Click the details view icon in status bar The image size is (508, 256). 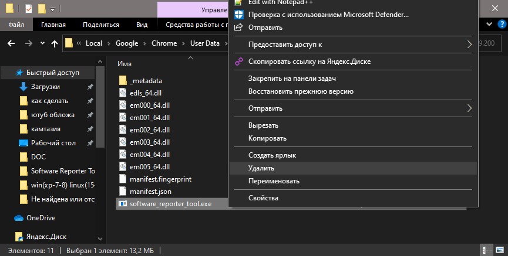486,251
